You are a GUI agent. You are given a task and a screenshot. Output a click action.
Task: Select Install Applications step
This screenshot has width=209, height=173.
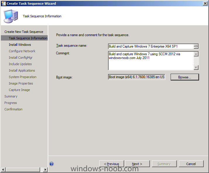[22, 70]
